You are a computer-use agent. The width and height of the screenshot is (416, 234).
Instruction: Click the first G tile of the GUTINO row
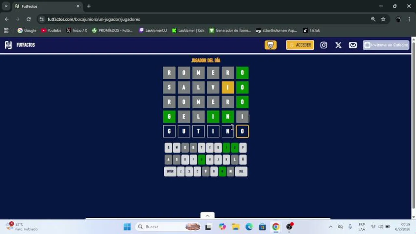[x=169, y=131]
